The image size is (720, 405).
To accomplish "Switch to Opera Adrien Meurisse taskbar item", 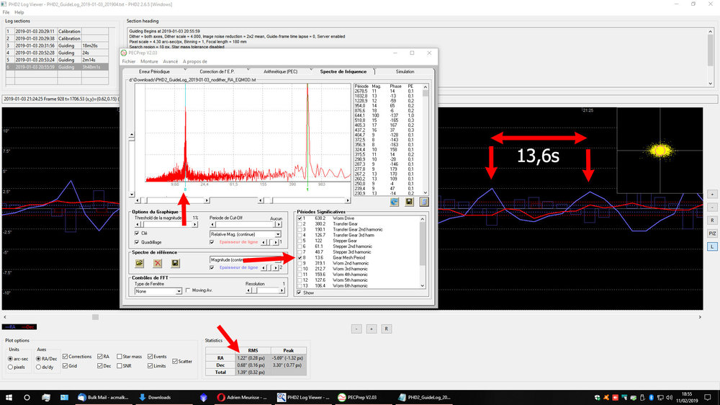I will point(242,397).
